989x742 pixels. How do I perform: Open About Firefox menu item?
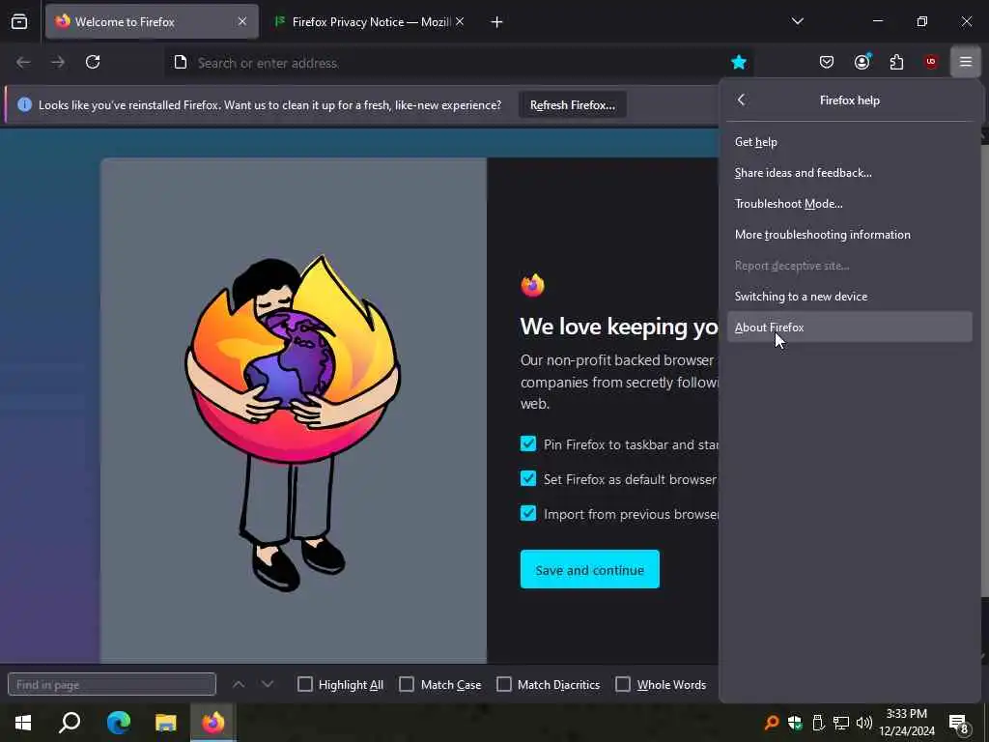(x=850, y=327)
